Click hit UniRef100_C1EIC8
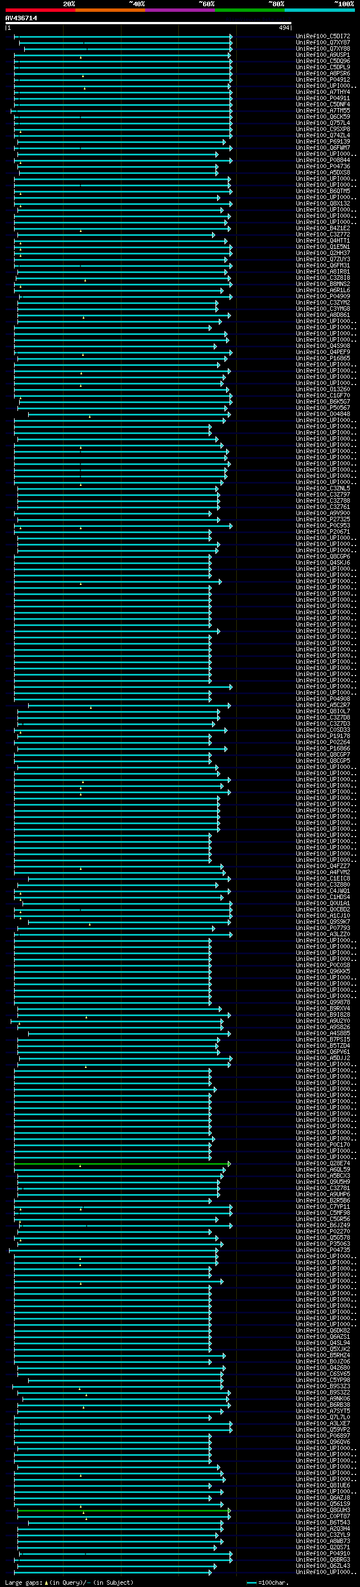 (x=323, y=878)
